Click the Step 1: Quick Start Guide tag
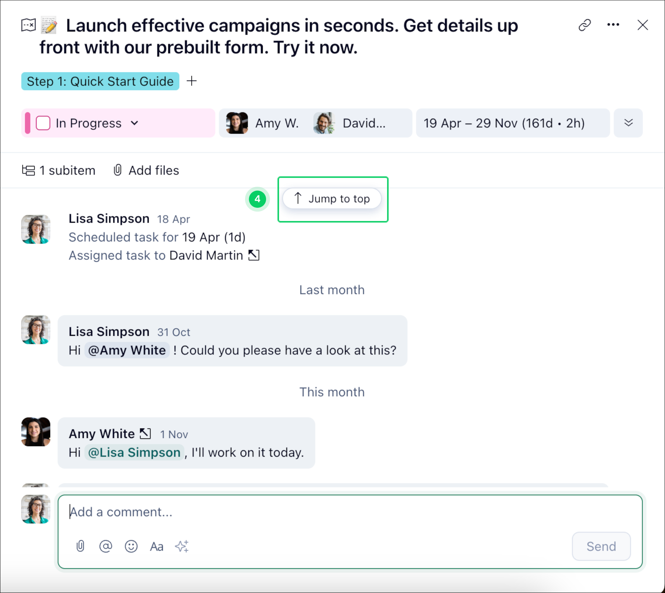The image size is (665, 593). 100,81
